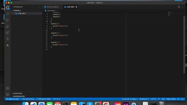187x105 pixels.
Task: Open the Atlassian triangle icon view
Action: click(x=8, y=45)
